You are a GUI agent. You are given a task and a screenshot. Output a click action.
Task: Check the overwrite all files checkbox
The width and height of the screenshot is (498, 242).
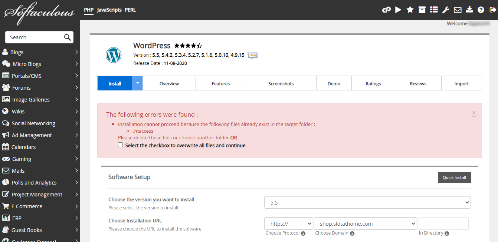point(120,145)
